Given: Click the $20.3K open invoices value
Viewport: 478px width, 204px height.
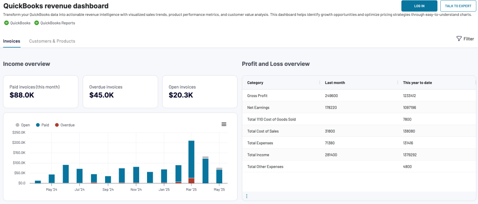Looking at the screenshot, I should coord(181,95).
